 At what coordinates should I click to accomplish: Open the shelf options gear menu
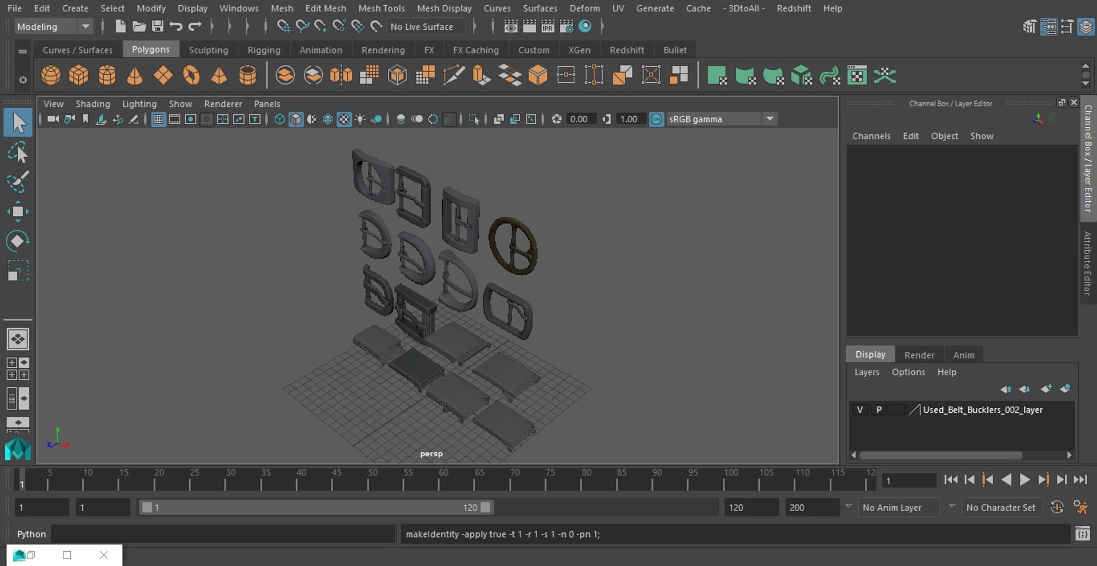tap(23, 80)
